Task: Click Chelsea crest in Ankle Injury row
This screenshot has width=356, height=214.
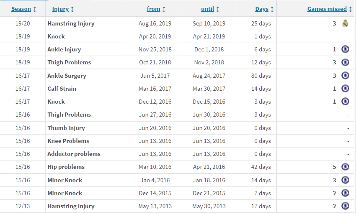Action: click(x=345, y=49)
